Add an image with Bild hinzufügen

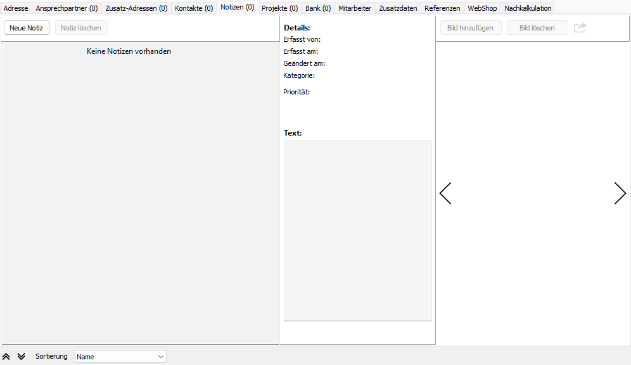click(471, 27)
